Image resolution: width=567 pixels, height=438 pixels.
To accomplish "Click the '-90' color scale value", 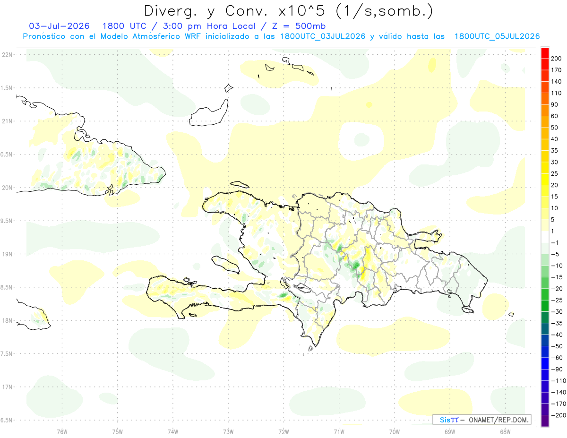I will [556, 369].
